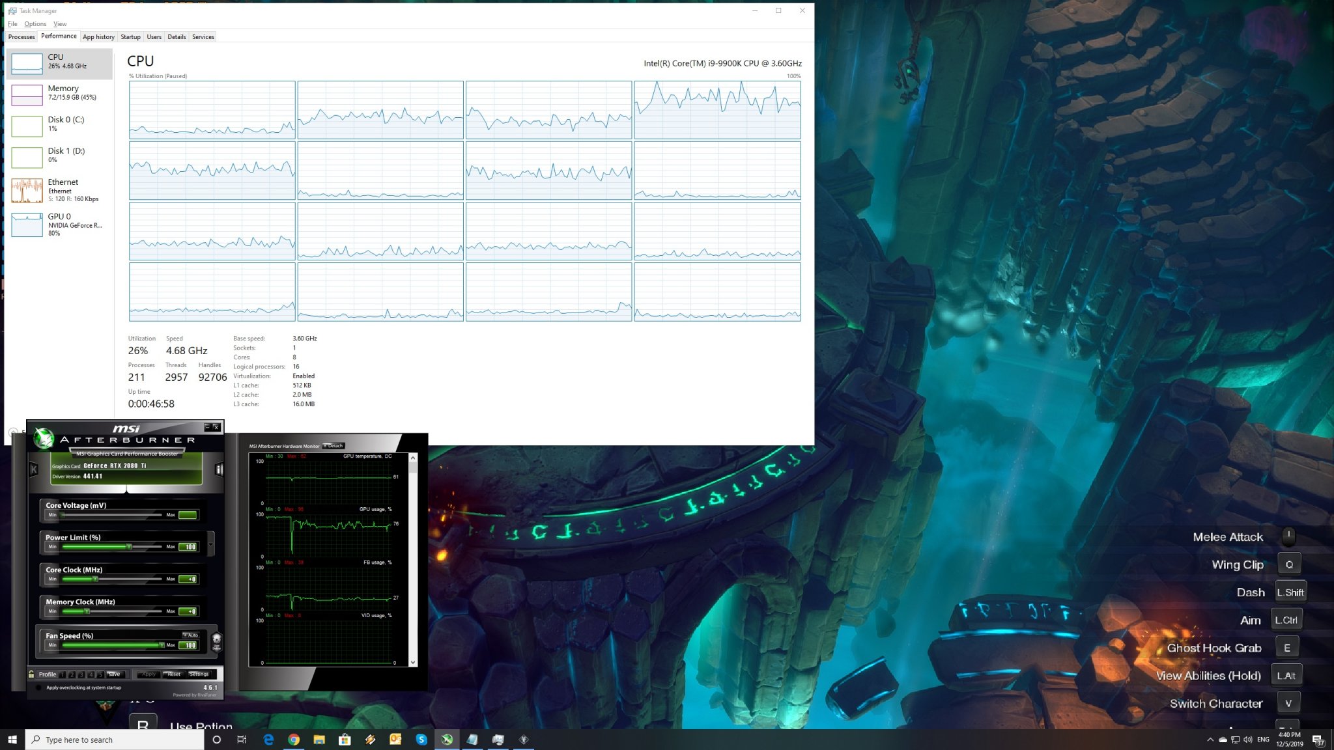
Task: Expand the Power Limit sync dropdown arrow
Action: click(x=210, y=545)
